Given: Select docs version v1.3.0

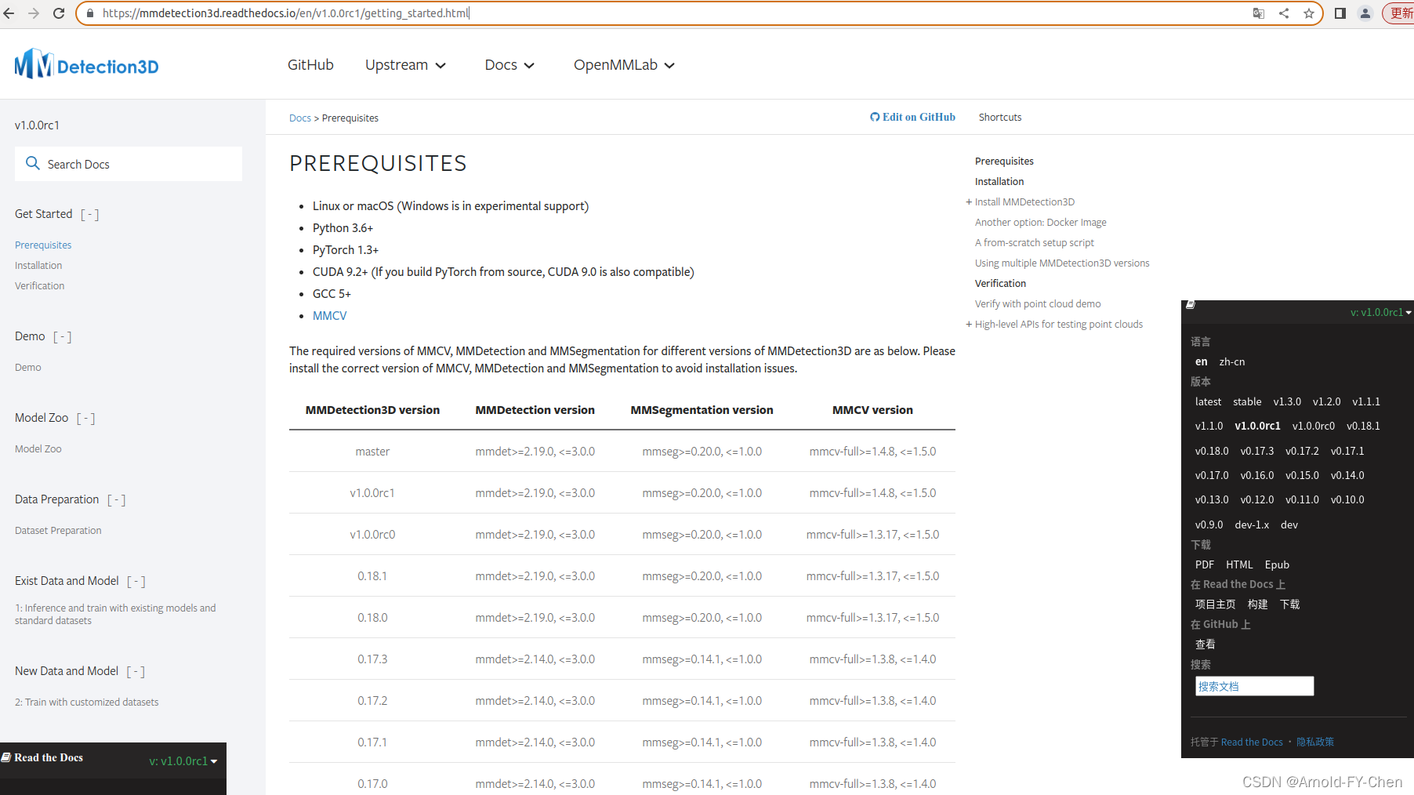Looking at the screenshot, I should [x=1287, y=401].
